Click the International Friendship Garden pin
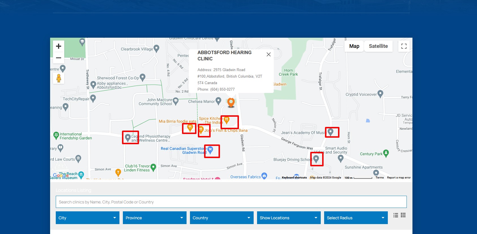 coord(56,135)
